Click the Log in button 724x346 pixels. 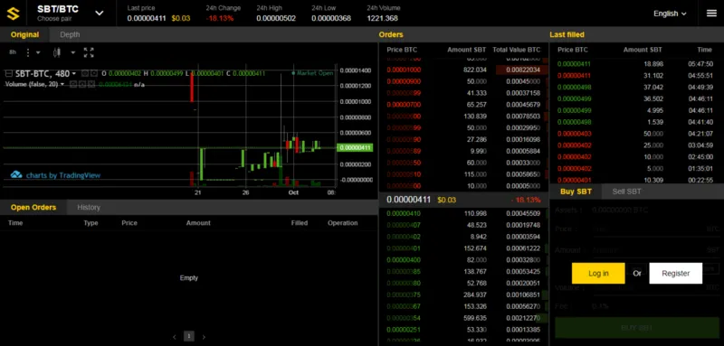point(598,273)
